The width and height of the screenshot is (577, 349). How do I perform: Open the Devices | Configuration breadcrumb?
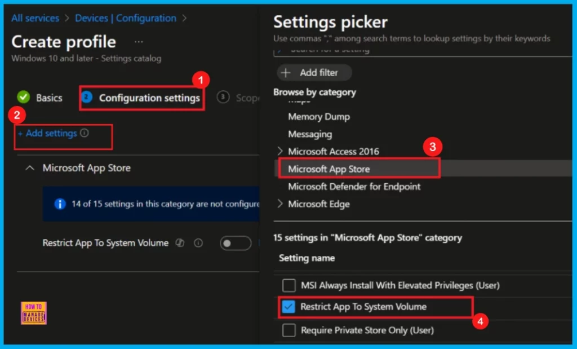[x=126, y=18]
